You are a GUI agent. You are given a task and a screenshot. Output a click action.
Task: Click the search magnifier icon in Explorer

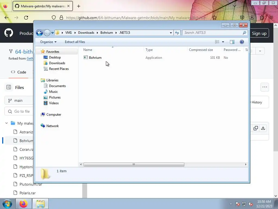coord(244,33)
